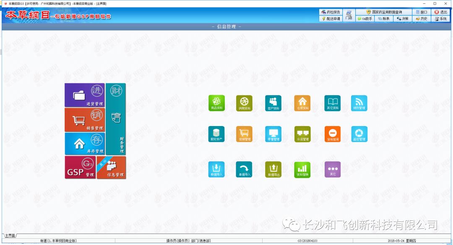Open the 仓库资料 warehouse data icon
The width and height of the screenshot is (453, 245).
pos(302,103)
